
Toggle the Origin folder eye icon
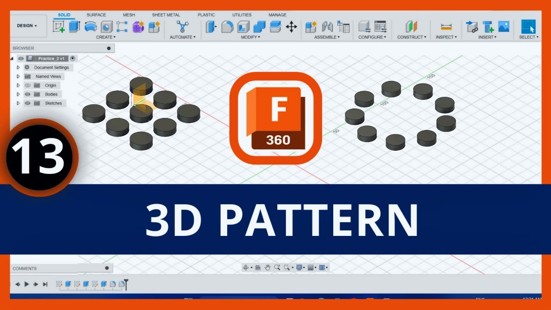[x=28, y=85]
